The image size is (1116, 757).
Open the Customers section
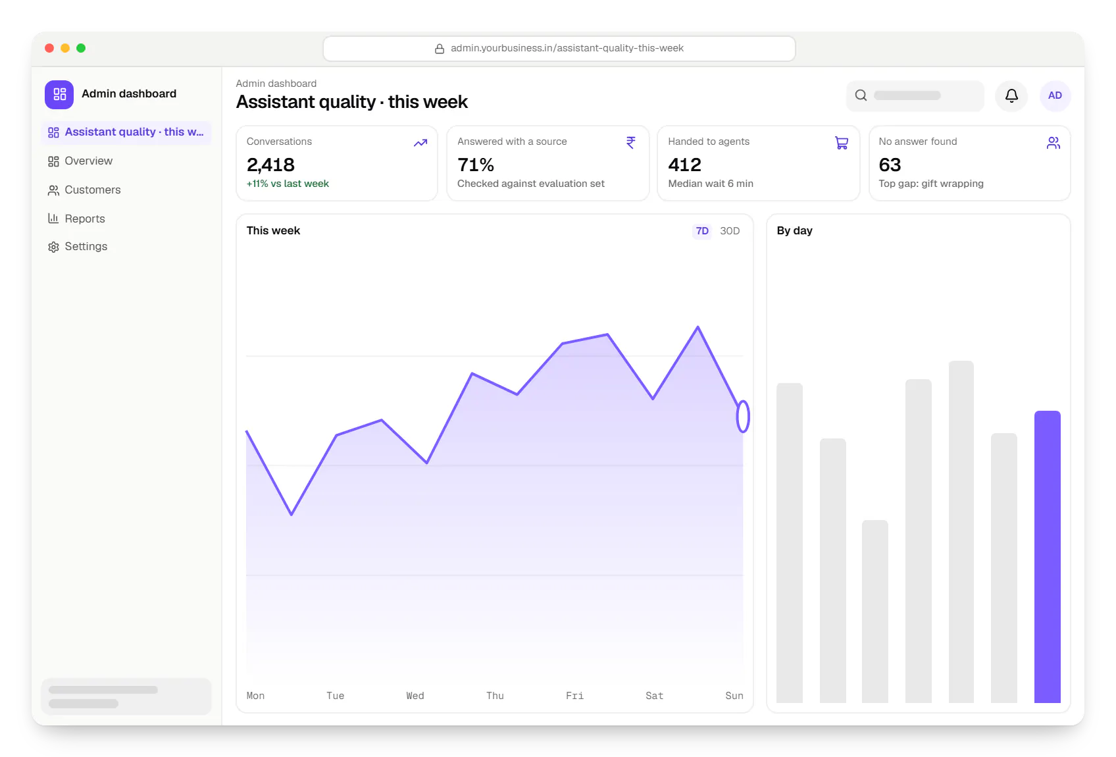pyautogui.click(x=126, y=190)
